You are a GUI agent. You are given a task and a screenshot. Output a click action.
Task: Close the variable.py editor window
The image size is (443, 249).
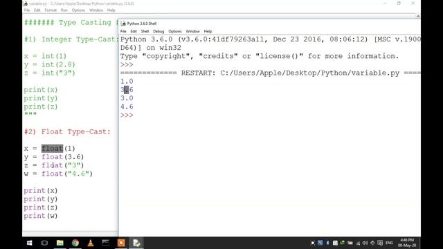pyautogui.click(x=413, y=3)
